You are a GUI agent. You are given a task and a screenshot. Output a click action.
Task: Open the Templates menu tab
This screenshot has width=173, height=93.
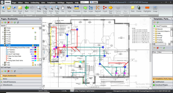coord(51,3)
